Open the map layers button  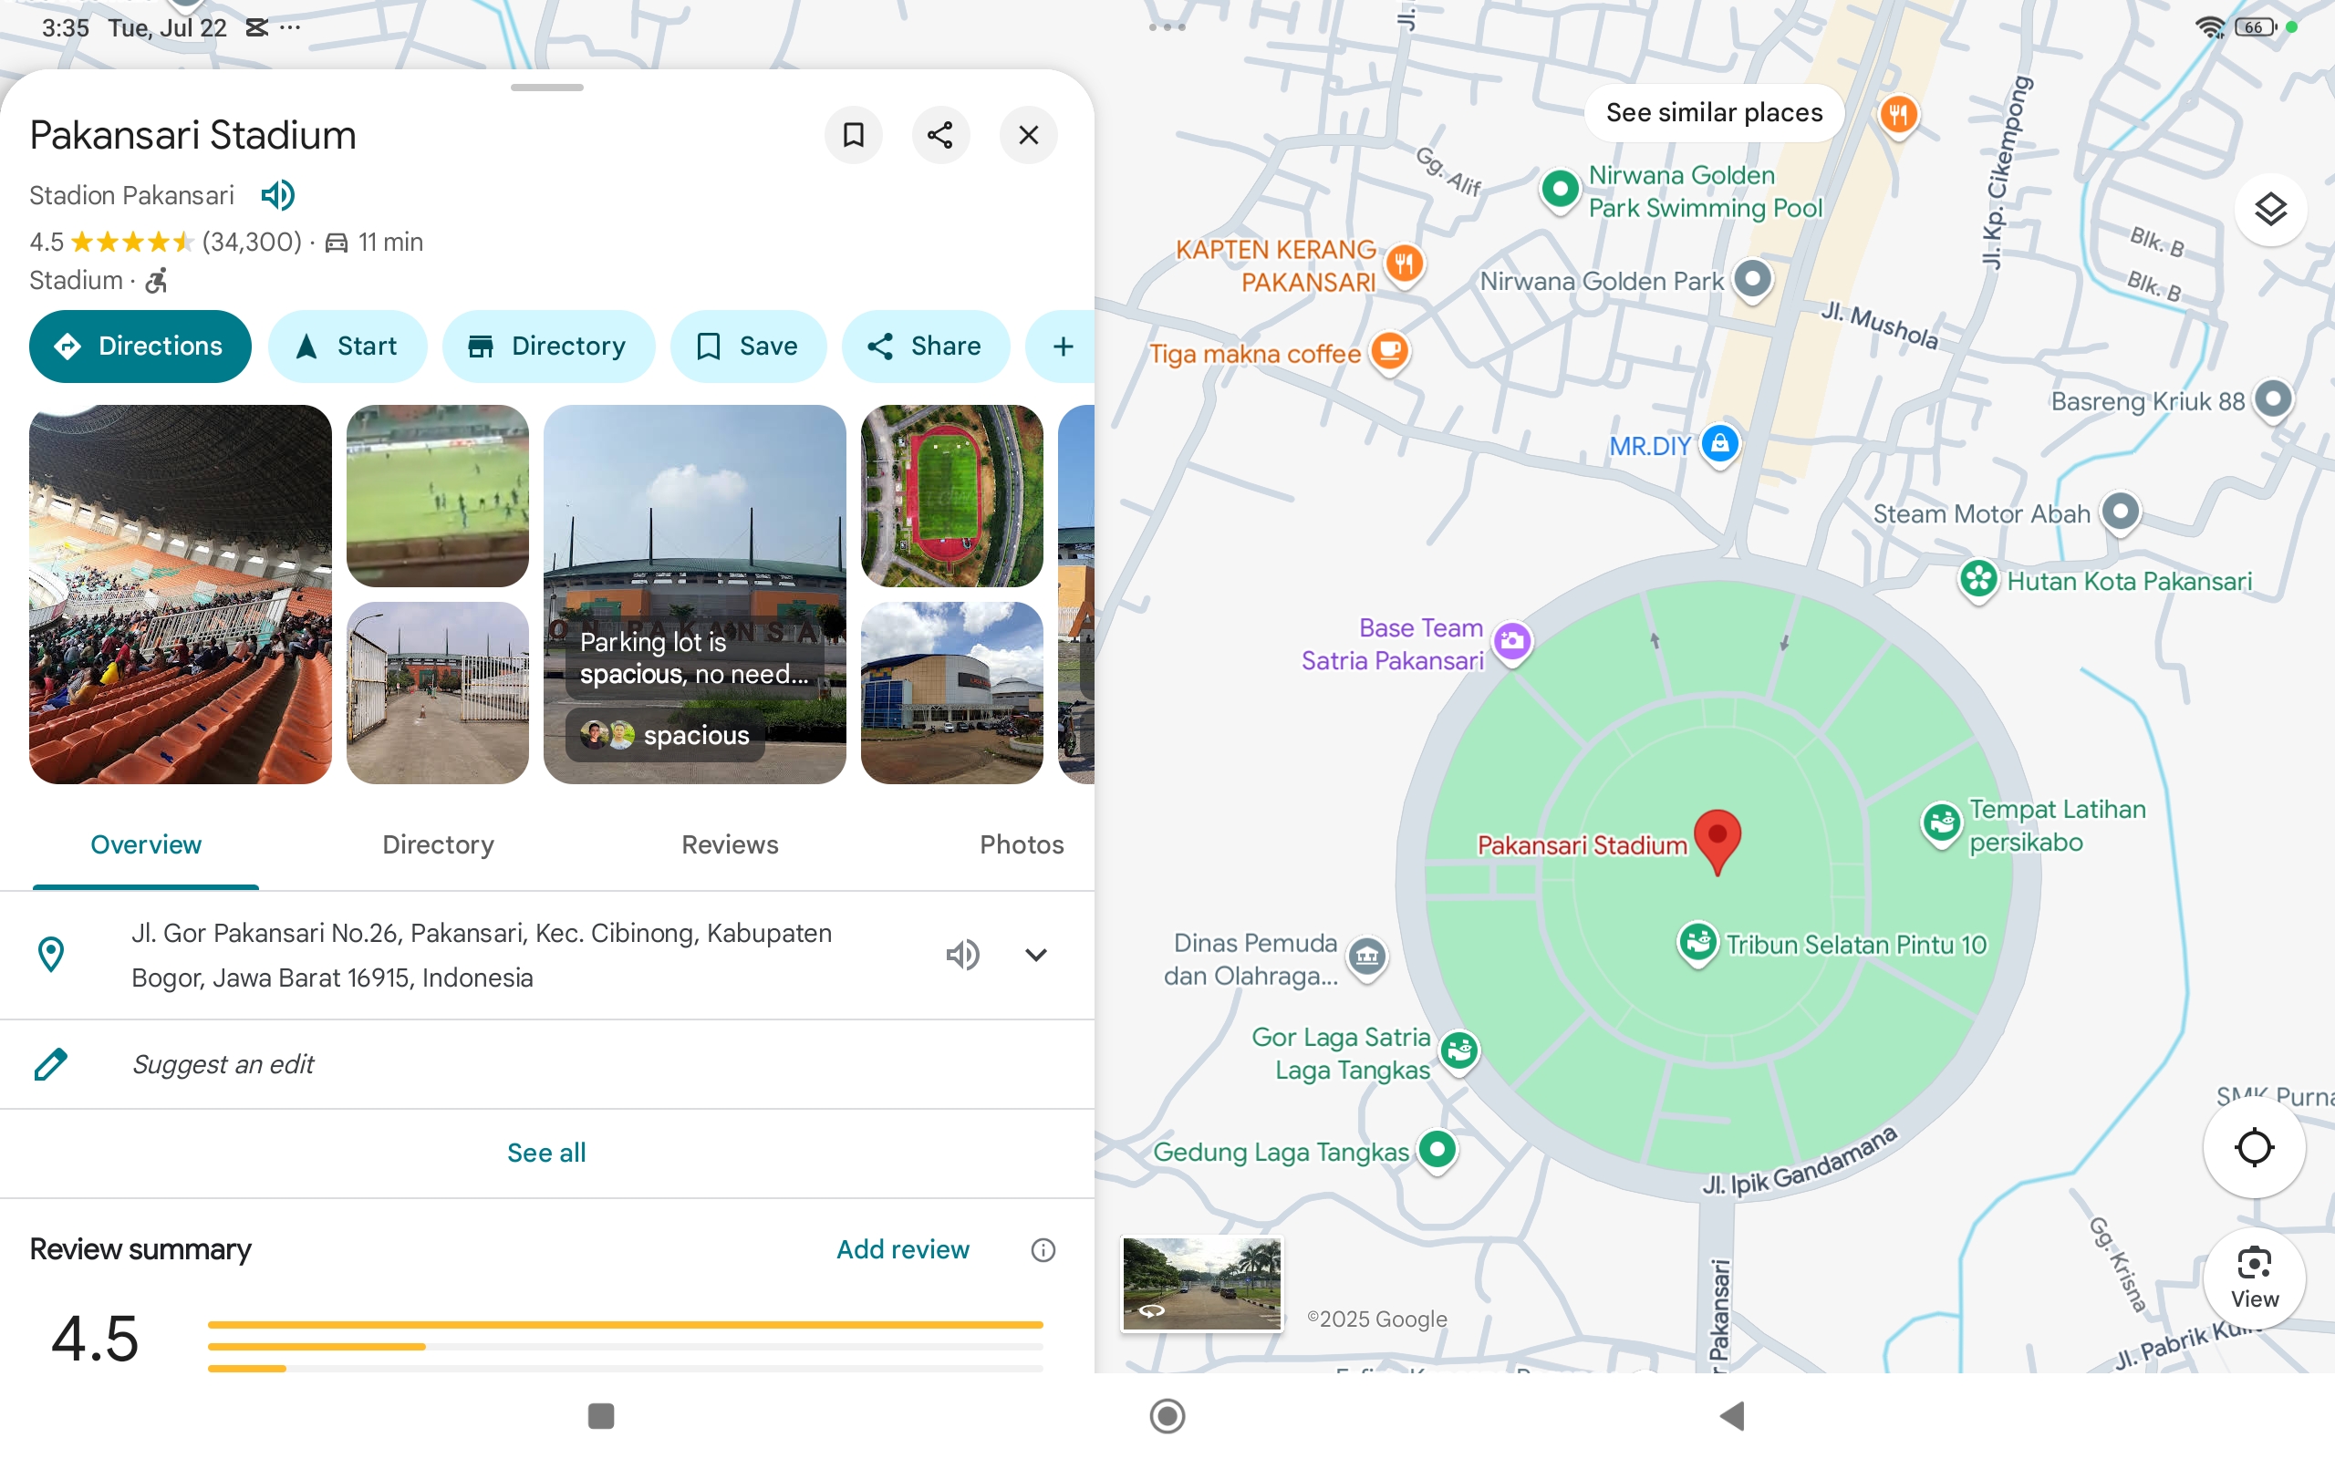coord(2269,210)
